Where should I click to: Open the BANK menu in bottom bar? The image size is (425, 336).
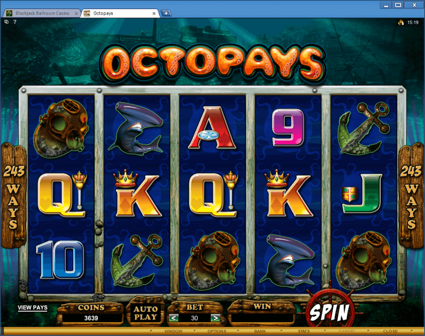click(x=260, y=331)
